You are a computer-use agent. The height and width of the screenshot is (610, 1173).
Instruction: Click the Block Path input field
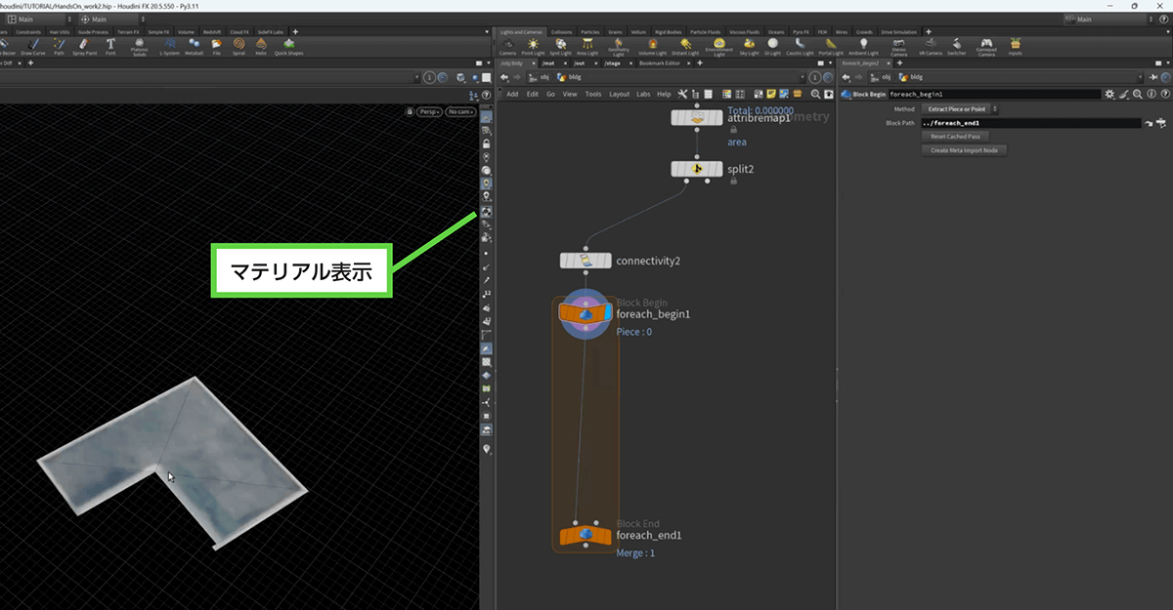point(1030,124)
